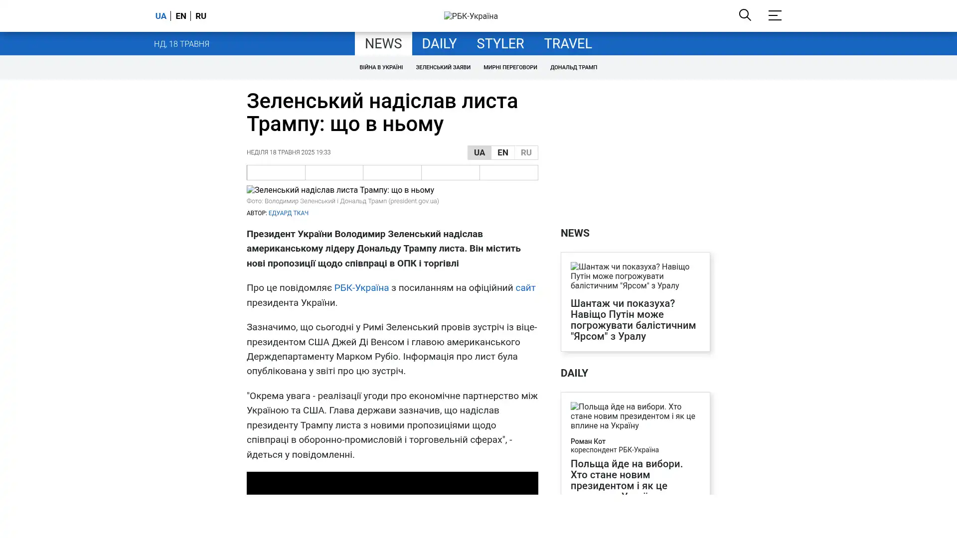The width and height of the screenshot is (957, 538).
Task: Select UA site language in header
Action: point(160,16)
